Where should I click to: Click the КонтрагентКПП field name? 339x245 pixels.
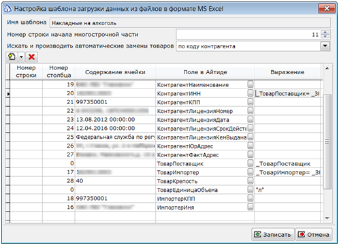(178, 102)
